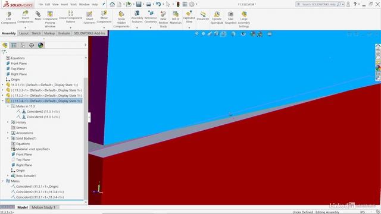Viewport: 381px width, 214px height.
Task: Click the Rebuild traffic light icon
Action: pyautogui.click(x=178, y=4)
